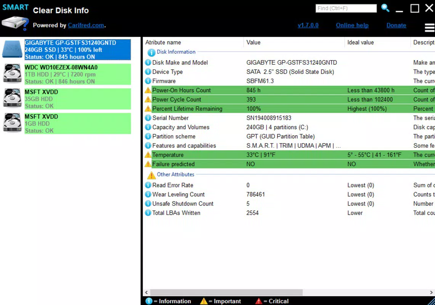This screenshot has width=435, height=305.
Task: Click the Value column header
Action: [253, 42]
